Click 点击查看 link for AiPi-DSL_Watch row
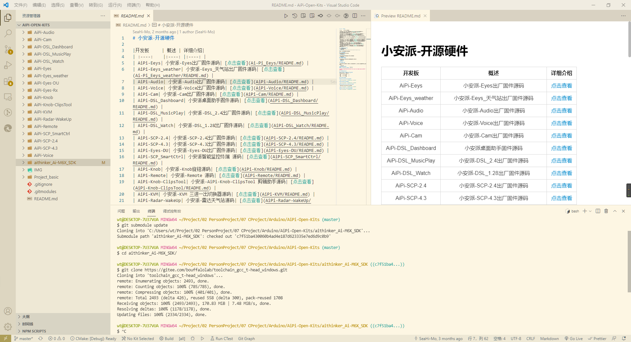 click(x=561, y=173)
